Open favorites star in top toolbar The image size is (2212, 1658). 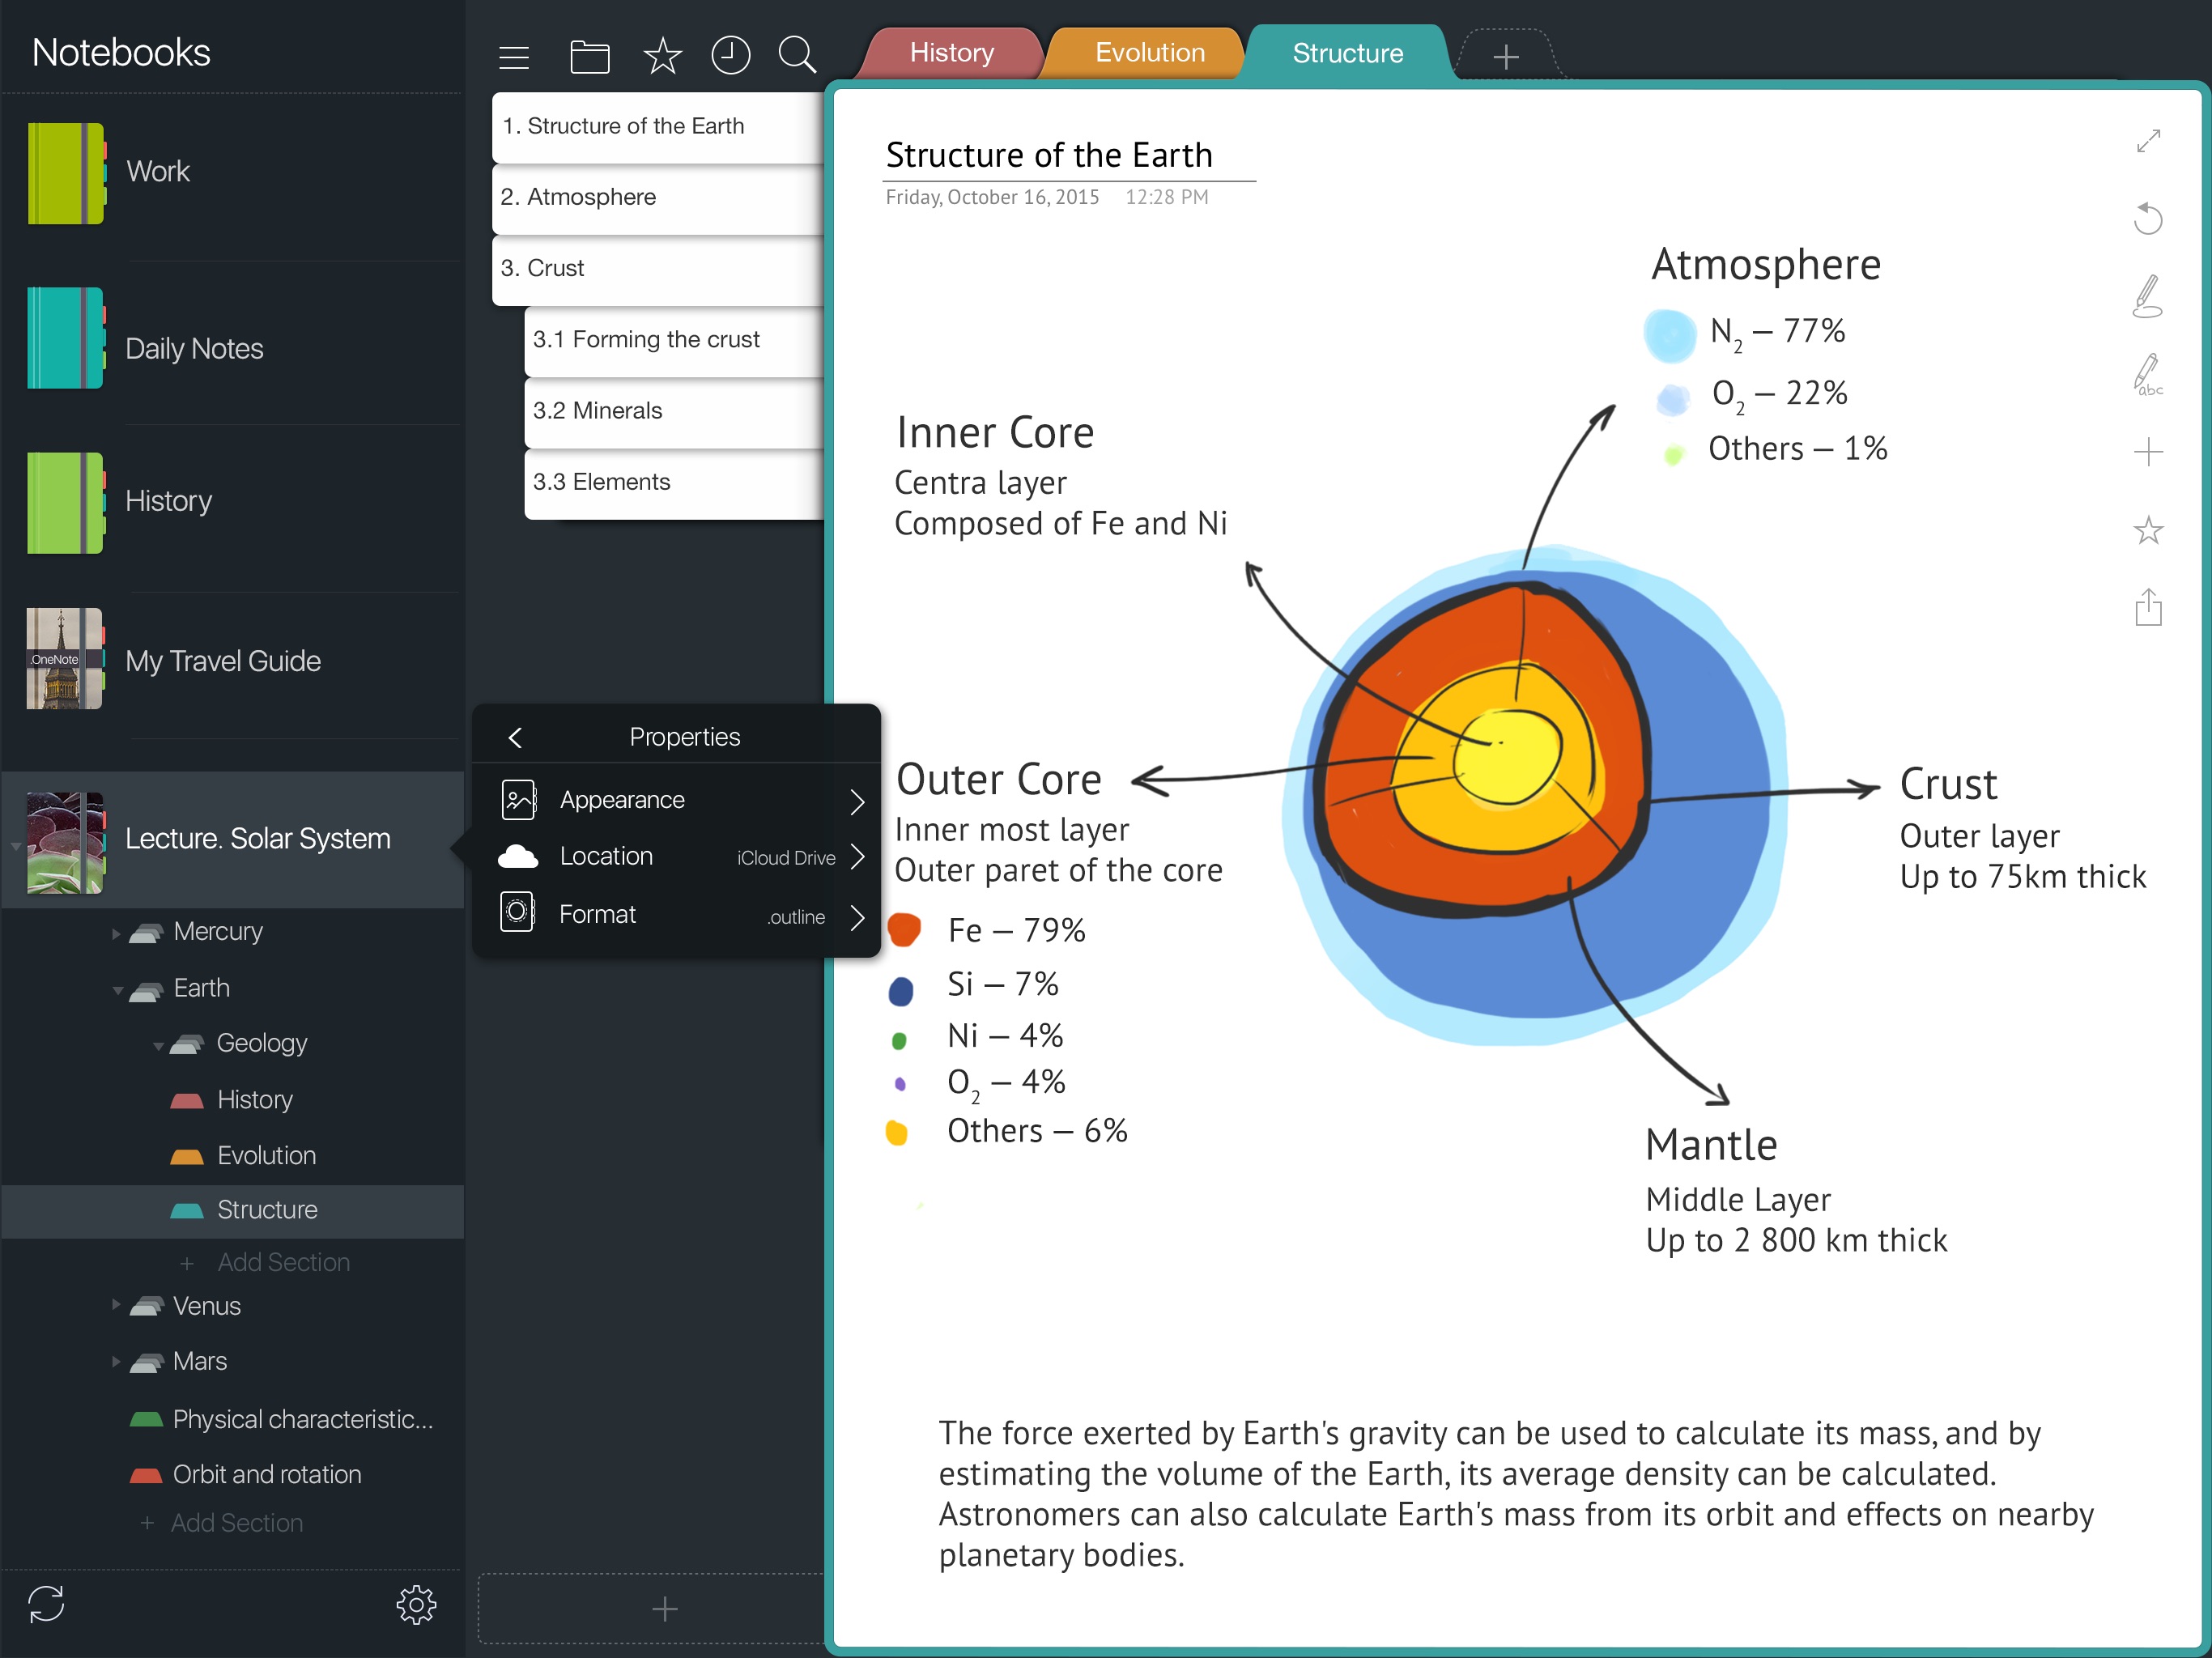tap(661, 56)
